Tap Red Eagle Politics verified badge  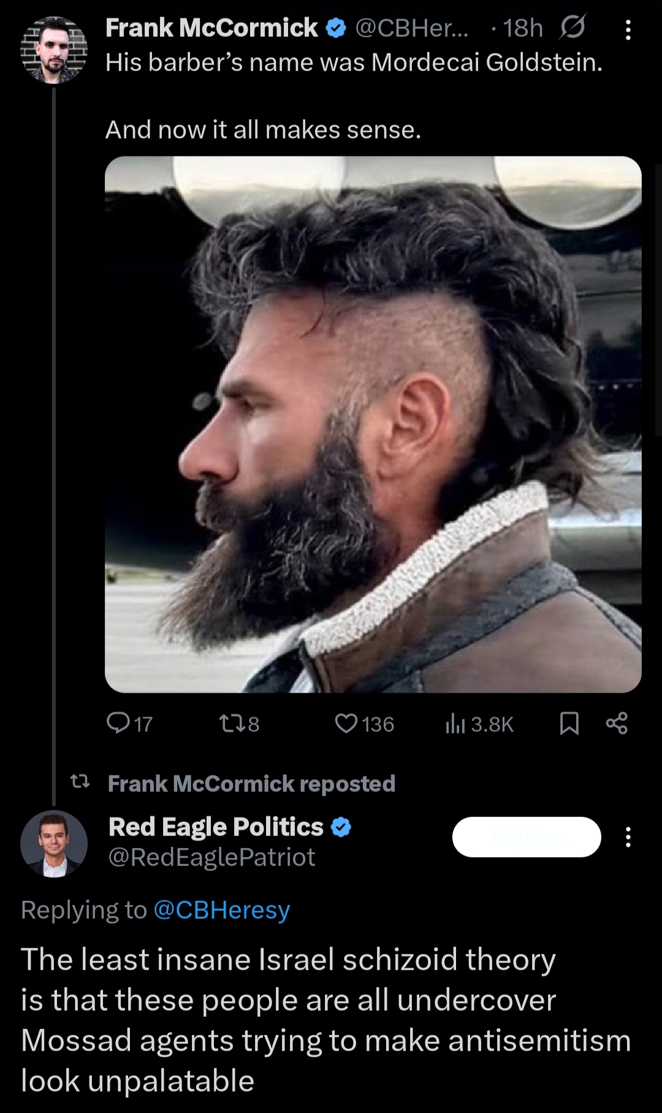[341, 827]
